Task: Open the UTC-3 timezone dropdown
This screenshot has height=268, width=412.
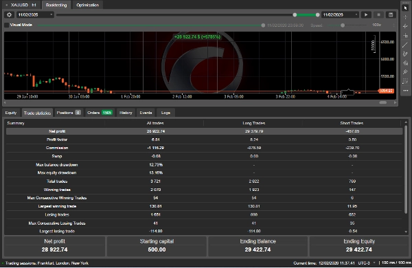Action: click(367, 263)
